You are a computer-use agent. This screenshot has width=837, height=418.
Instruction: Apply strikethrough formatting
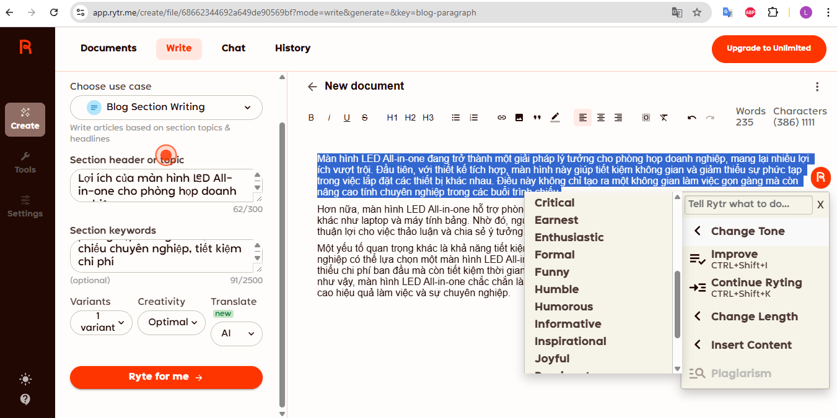[x=365, y=117]
